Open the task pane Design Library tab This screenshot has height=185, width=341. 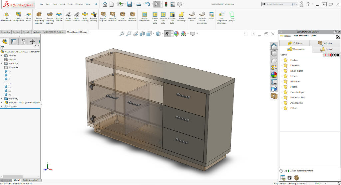[274, 53]
